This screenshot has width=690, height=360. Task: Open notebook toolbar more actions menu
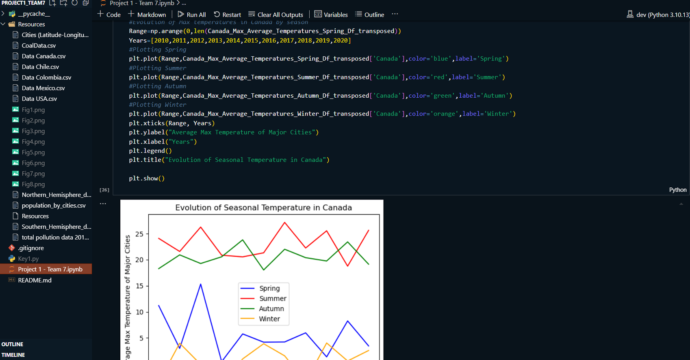pos(395,14)
